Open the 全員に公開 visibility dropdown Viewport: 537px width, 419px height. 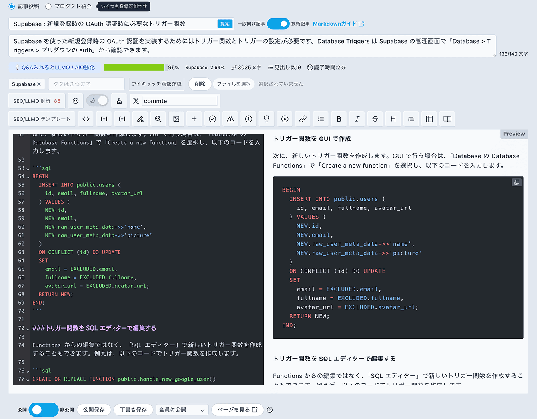[182, 410]
